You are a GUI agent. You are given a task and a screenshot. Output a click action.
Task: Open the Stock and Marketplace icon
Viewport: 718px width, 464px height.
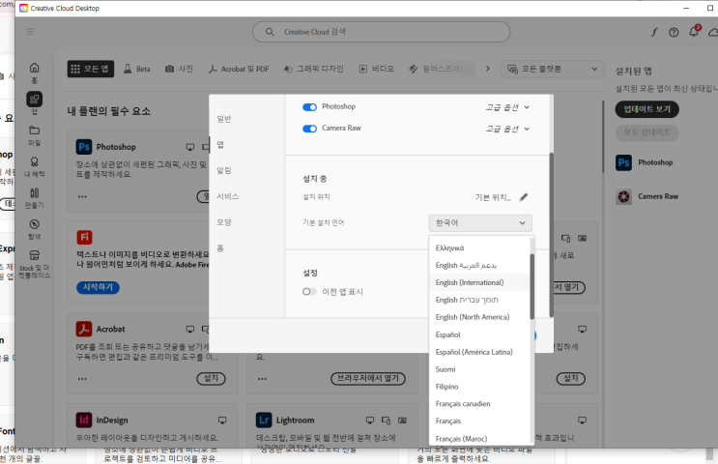point(35,255)
